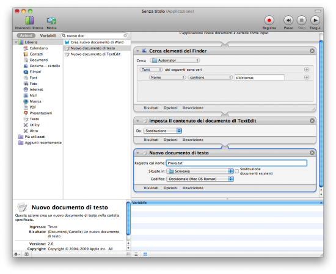Select the Altro library category
The width and height of the screenshot is (336, 274).
[x=34, y=131]
